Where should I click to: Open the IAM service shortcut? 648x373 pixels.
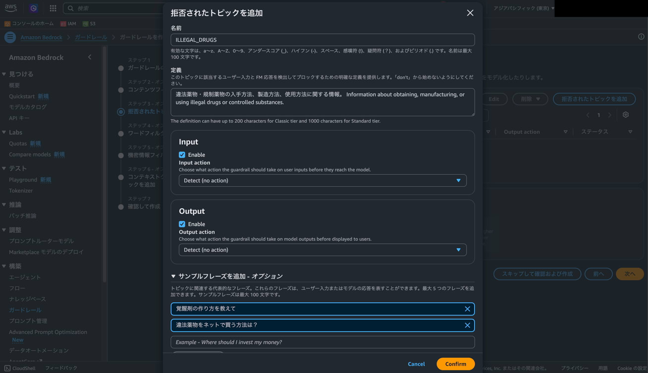pos(68,23)
